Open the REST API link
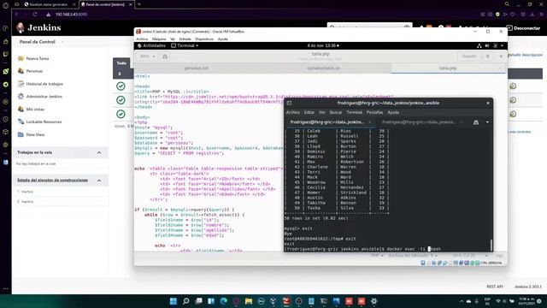This screenshot has height=308, width=547. point(494,287)
